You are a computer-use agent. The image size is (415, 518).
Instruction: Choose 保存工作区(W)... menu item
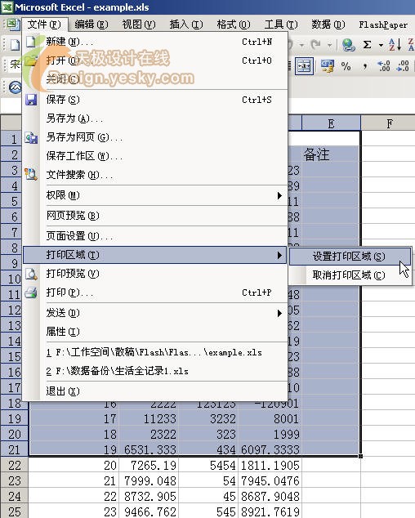[x=155, y=156]
